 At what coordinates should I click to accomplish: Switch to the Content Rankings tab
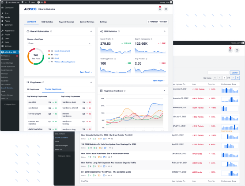87,22
